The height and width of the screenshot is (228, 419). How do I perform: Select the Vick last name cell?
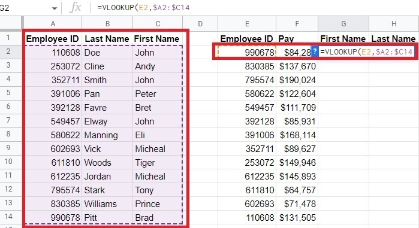pos(107,149)
